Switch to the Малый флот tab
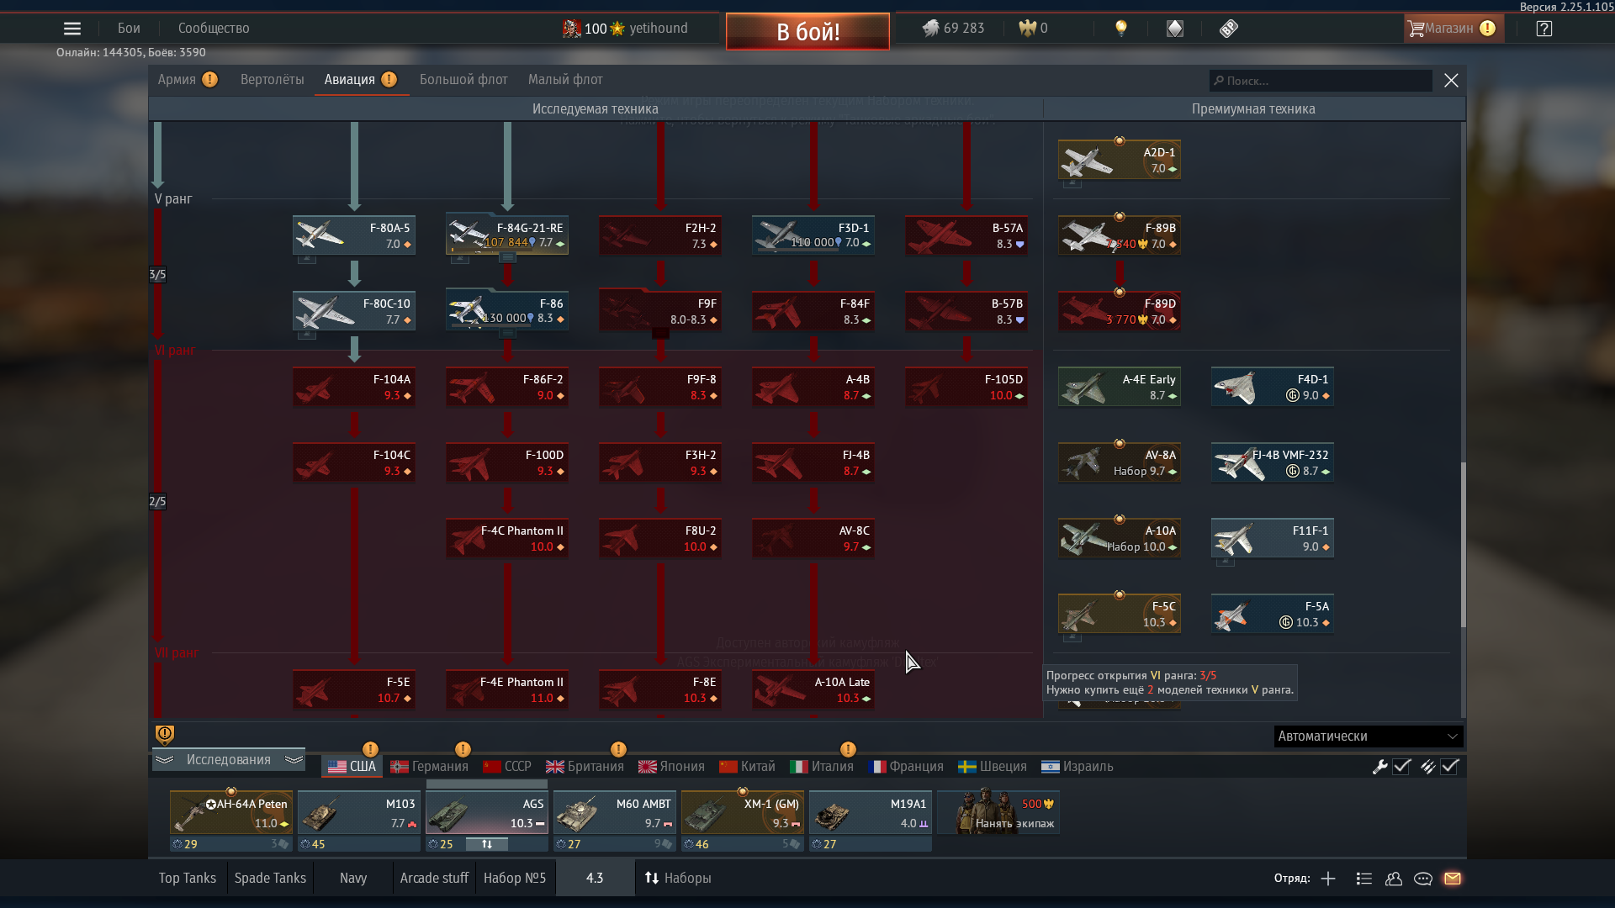The image size is (1615, 908). click(x=565, y=80)
